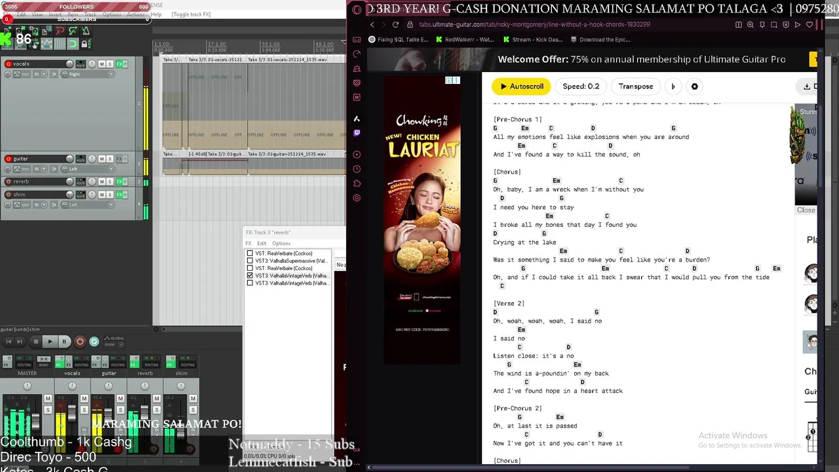The height and width of the screenshot is (472, 839).
Task: Enable ValhallaSupermassive plugin checkbox
Action: tap(250, 261)
